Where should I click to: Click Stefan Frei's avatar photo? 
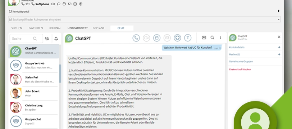coord(16,80)
